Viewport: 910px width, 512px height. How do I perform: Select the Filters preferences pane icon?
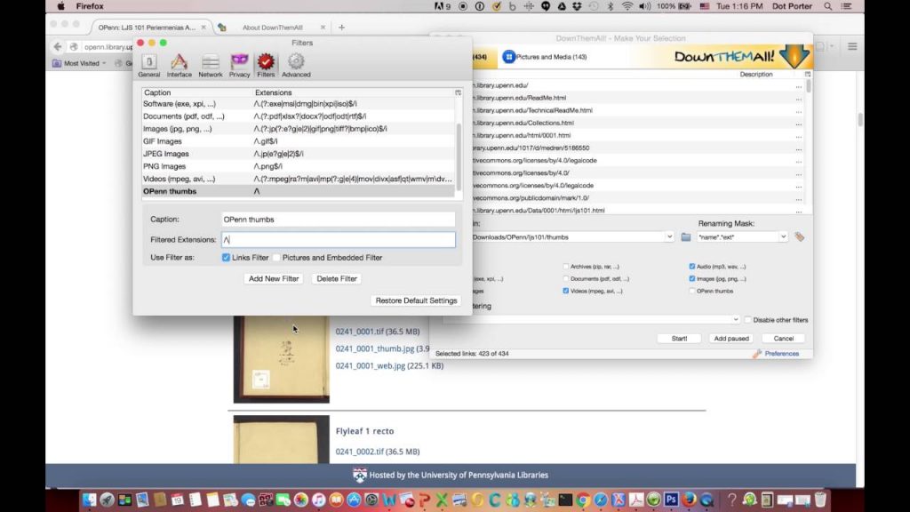(266, 66)
